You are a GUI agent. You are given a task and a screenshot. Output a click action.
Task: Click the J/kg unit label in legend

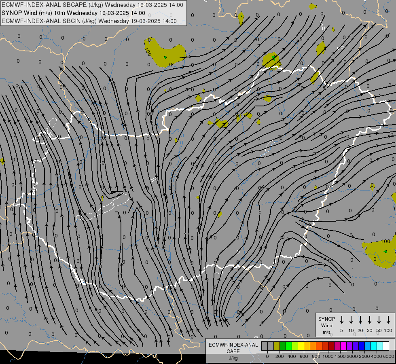(x=233, y=358)
